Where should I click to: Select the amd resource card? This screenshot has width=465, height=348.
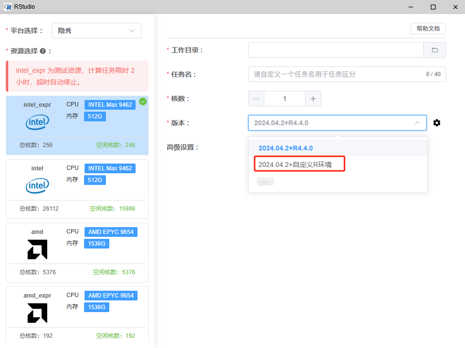pyautogui.click(x=77, y=252)
